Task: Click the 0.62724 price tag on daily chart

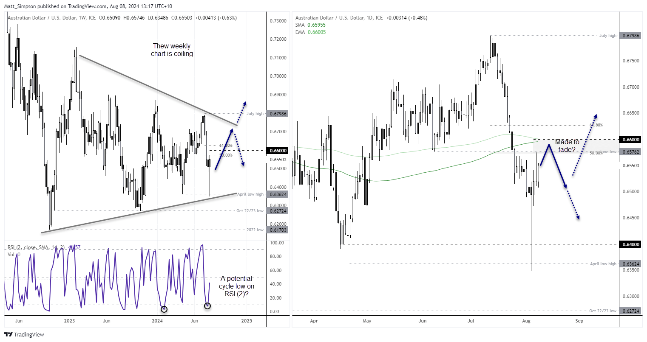Action: [x=630, y=311]
